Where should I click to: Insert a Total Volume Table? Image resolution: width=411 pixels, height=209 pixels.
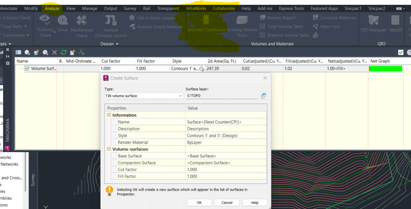point(281,26)
